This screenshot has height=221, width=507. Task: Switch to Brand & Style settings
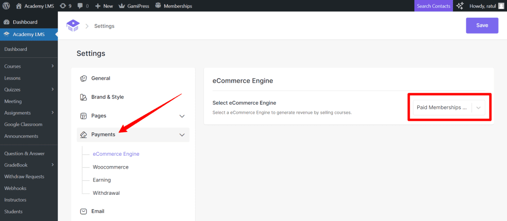[x=107, y=97]
